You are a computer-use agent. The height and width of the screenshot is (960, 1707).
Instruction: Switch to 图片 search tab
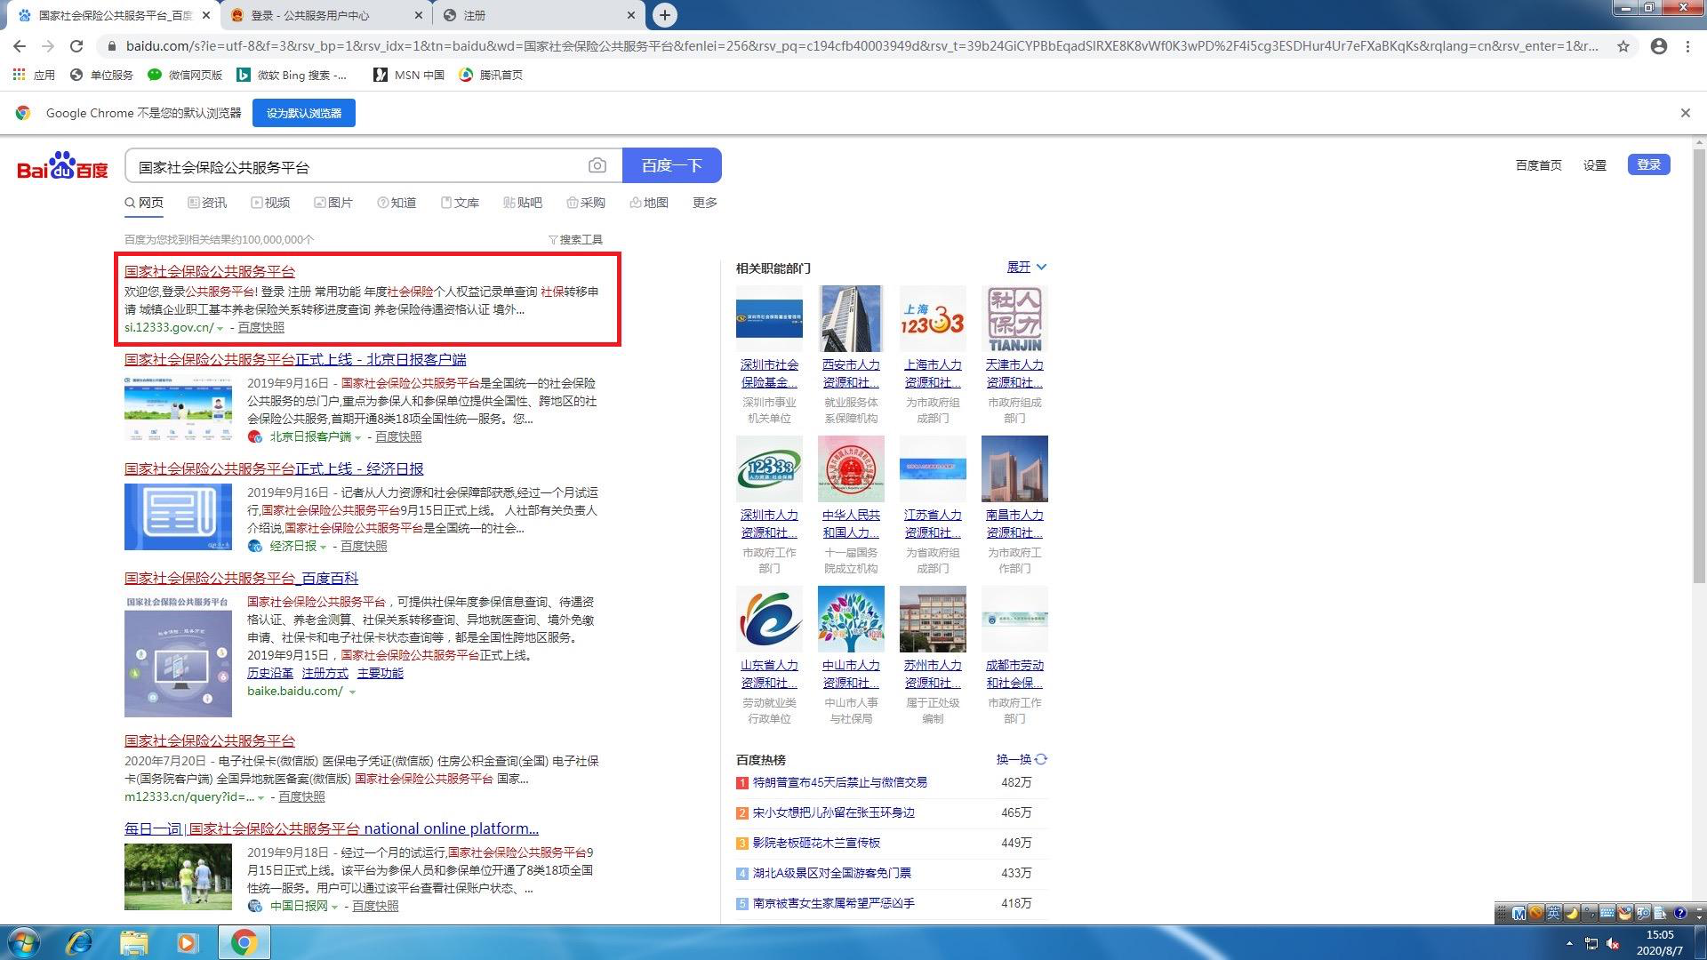click(x=333, y=203)
